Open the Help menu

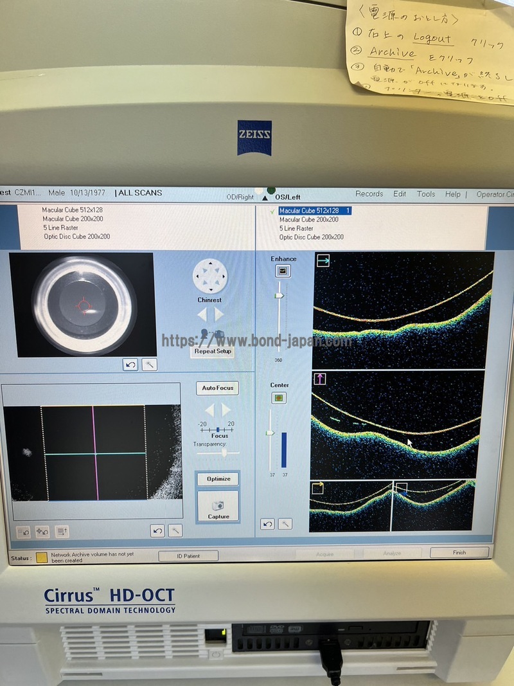[453, 194]
